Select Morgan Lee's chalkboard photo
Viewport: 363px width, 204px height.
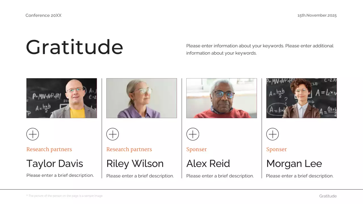pyautogui.click(x=301, y=98)
